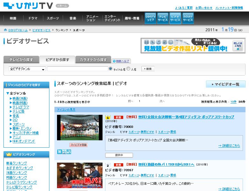Set display count to 10件
This screenshot has width=249, height=191.
[233, 102]
